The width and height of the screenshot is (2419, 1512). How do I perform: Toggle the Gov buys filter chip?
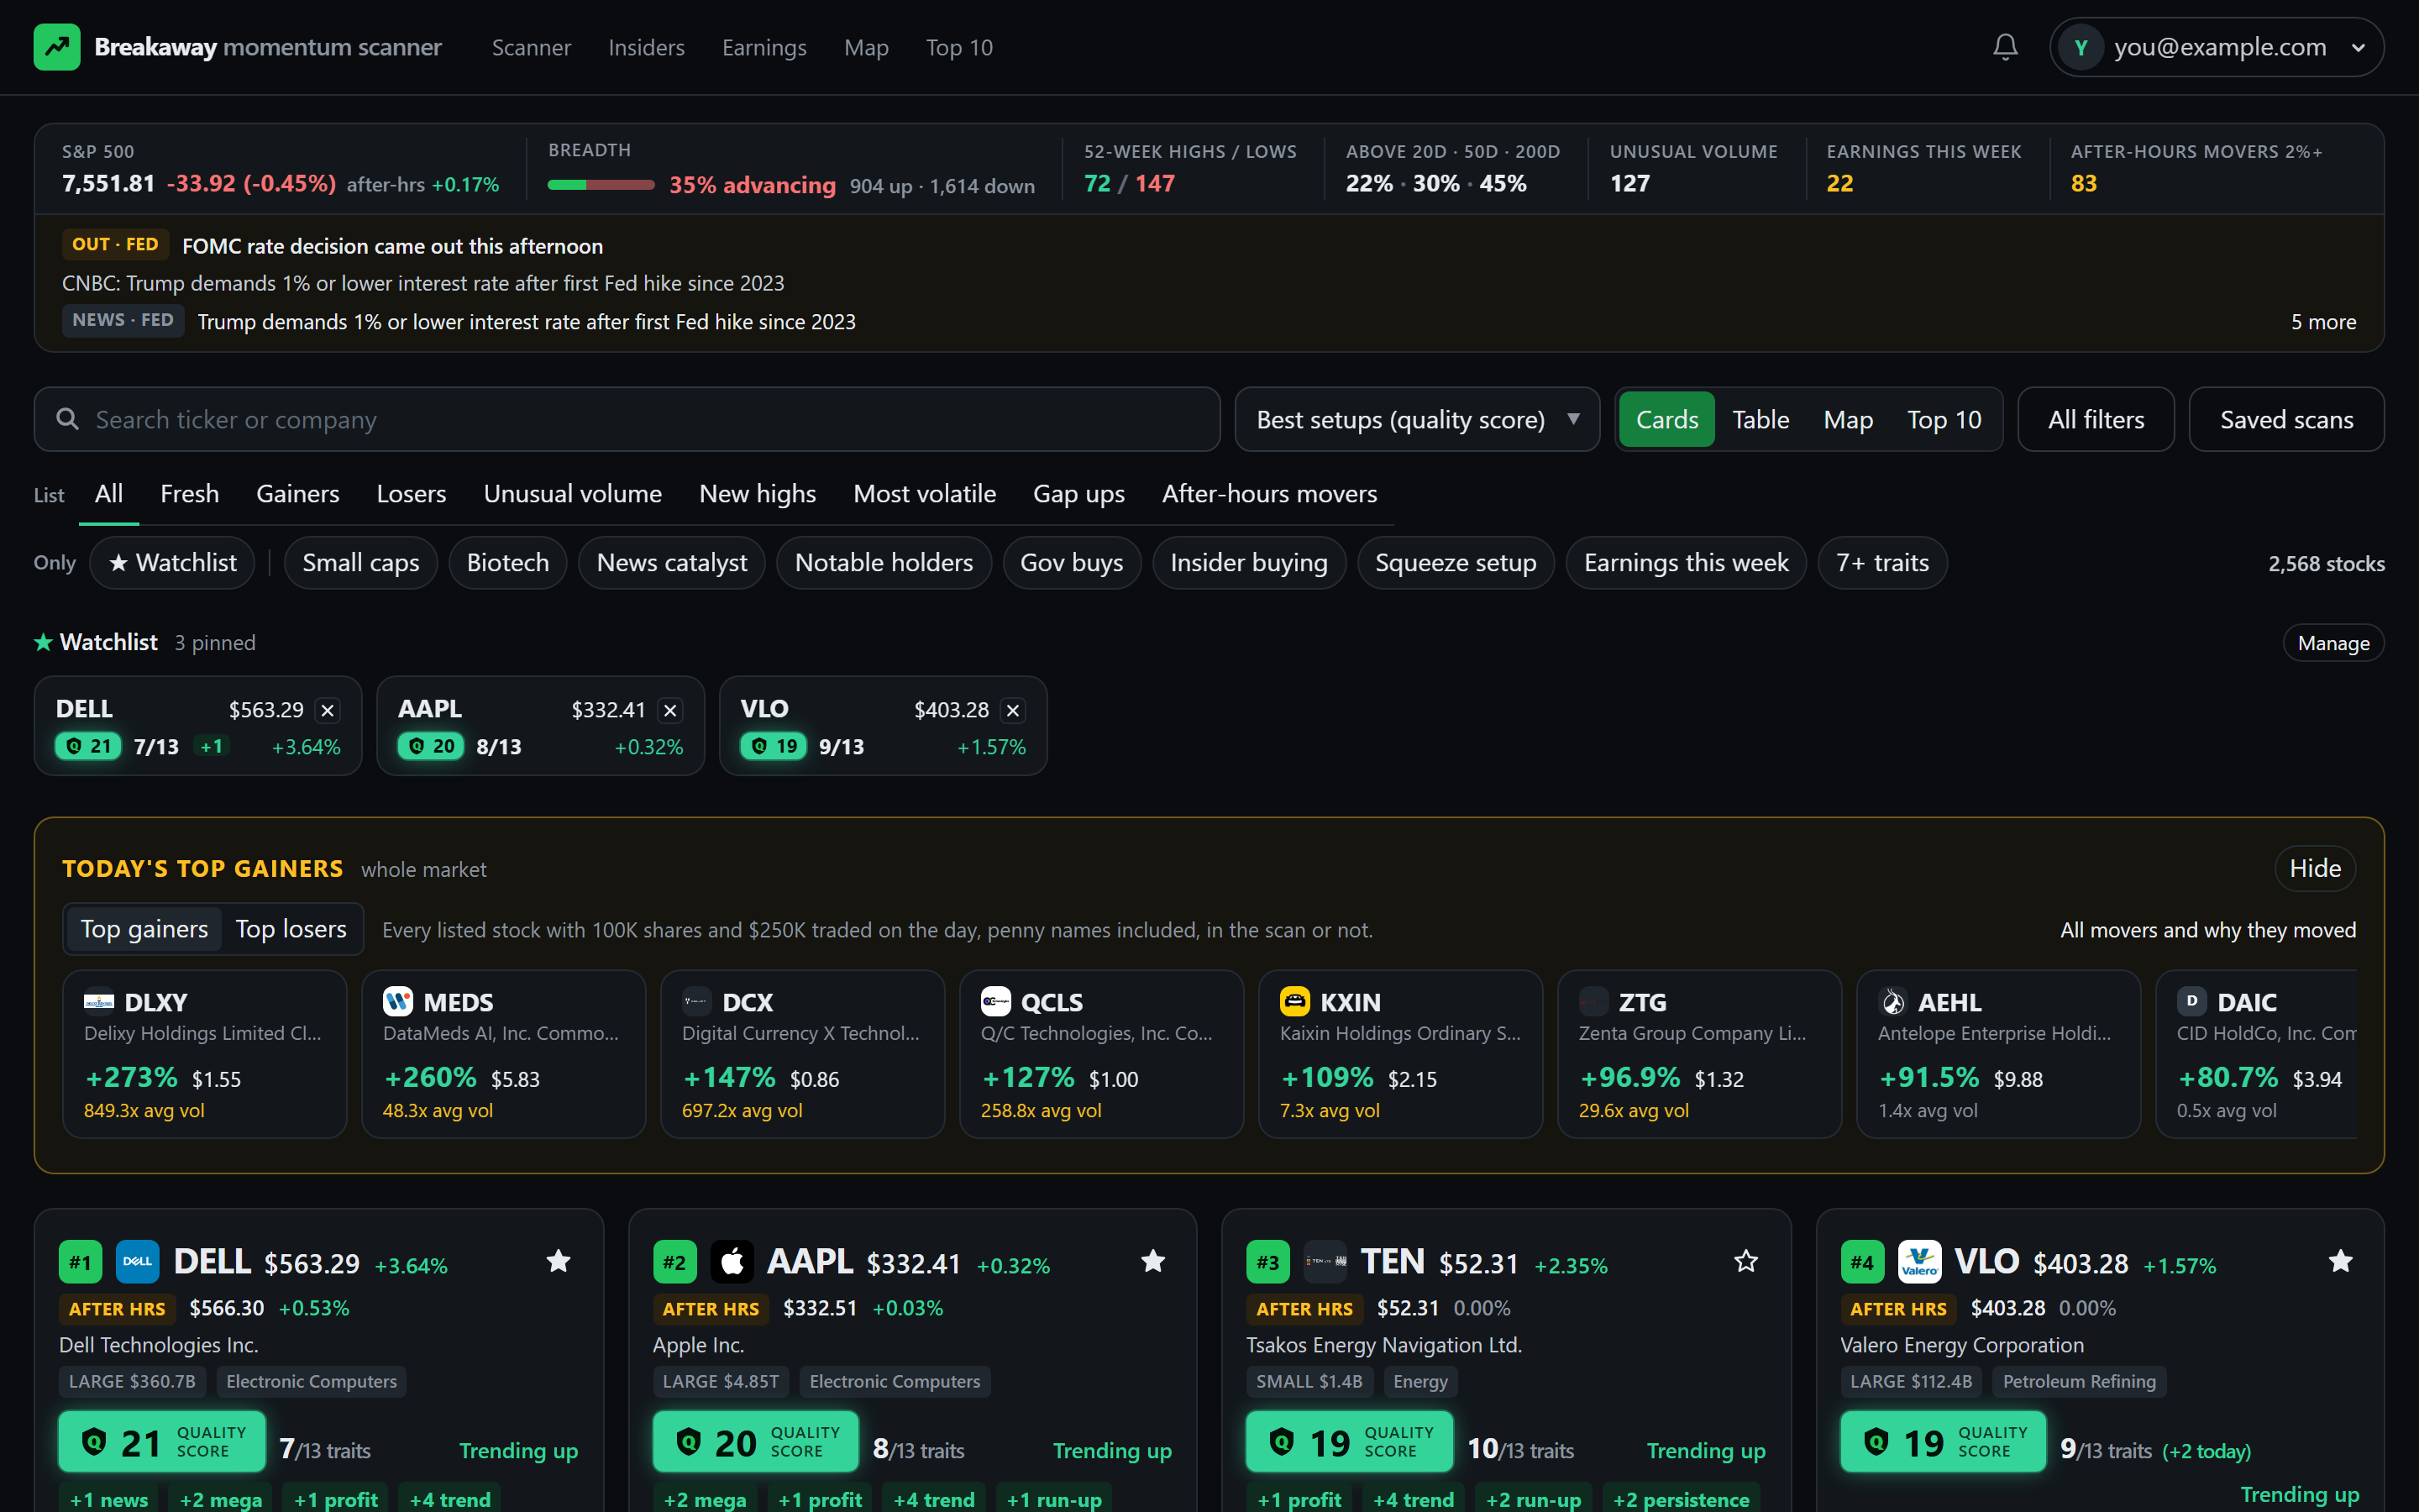(x=1072, y=563)
